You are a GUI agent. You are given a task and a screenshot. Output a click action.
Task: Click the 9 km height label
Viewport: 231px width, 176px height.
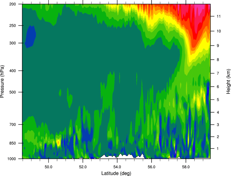coord(218,46)
